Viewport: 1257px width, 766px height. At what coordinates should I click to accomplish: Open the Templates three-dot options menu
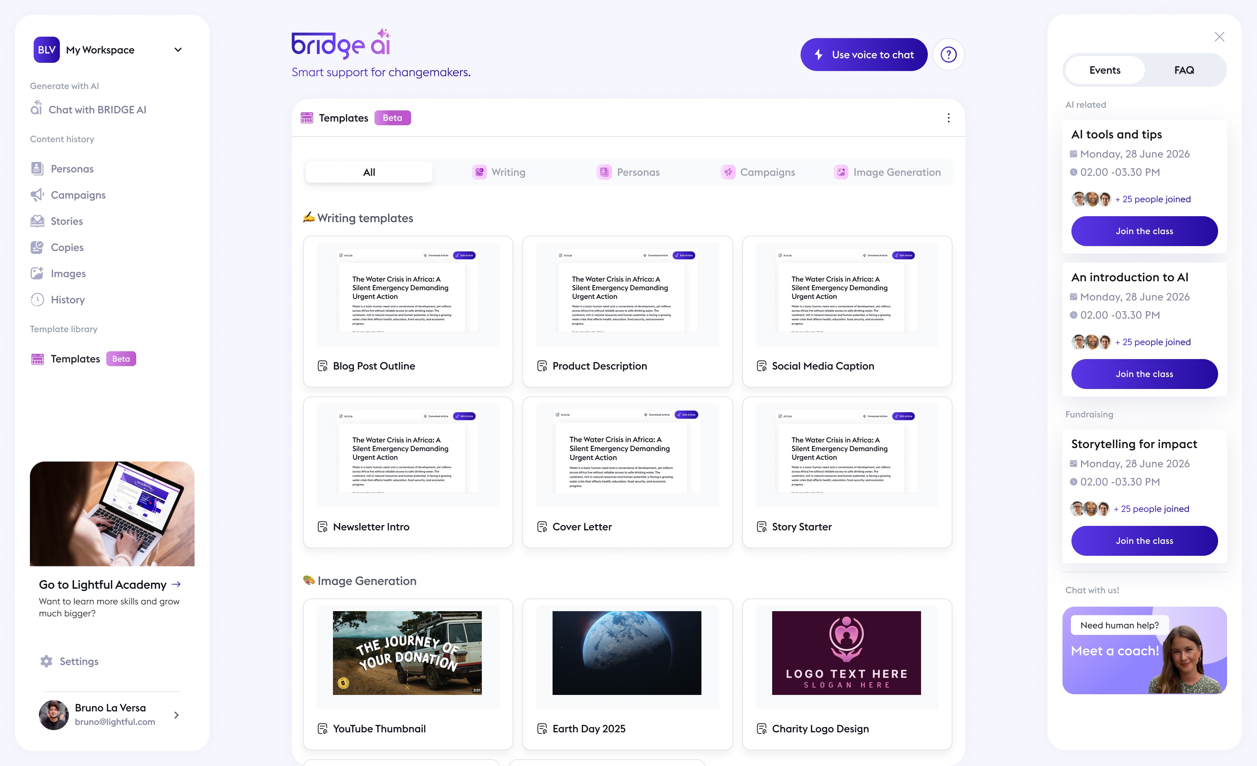(948, 118)
